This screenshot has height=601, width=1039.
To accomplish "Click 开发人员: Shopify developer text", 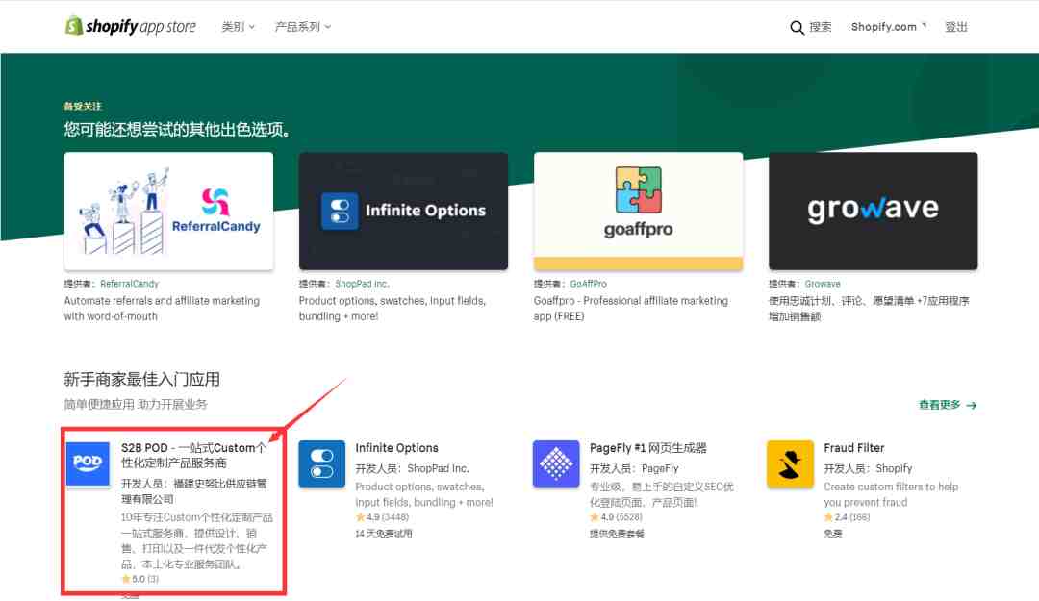I will 868,468.
